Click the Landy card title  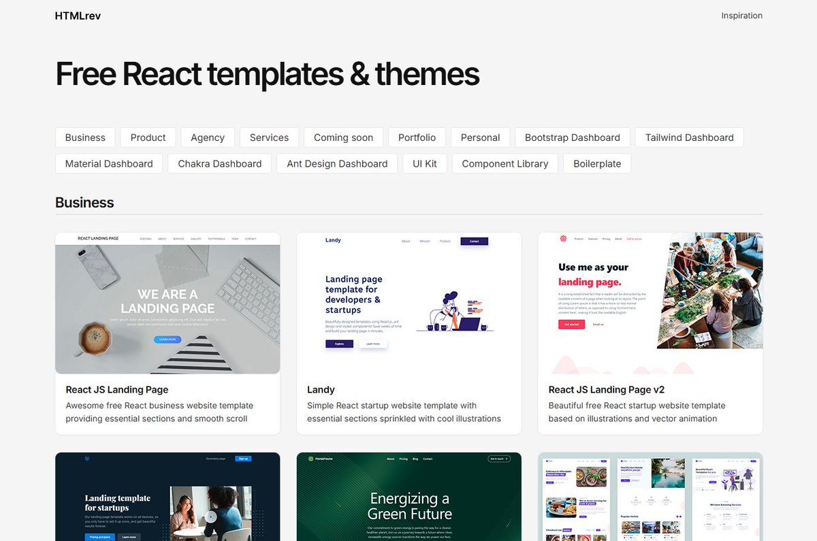click(x=321, y=390)
